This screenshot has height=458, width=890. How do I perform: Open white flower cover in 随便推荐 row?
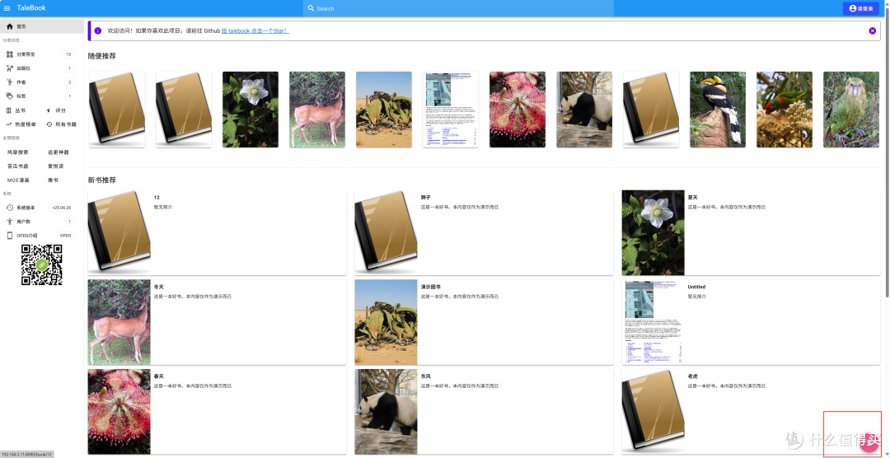[251, 110]
